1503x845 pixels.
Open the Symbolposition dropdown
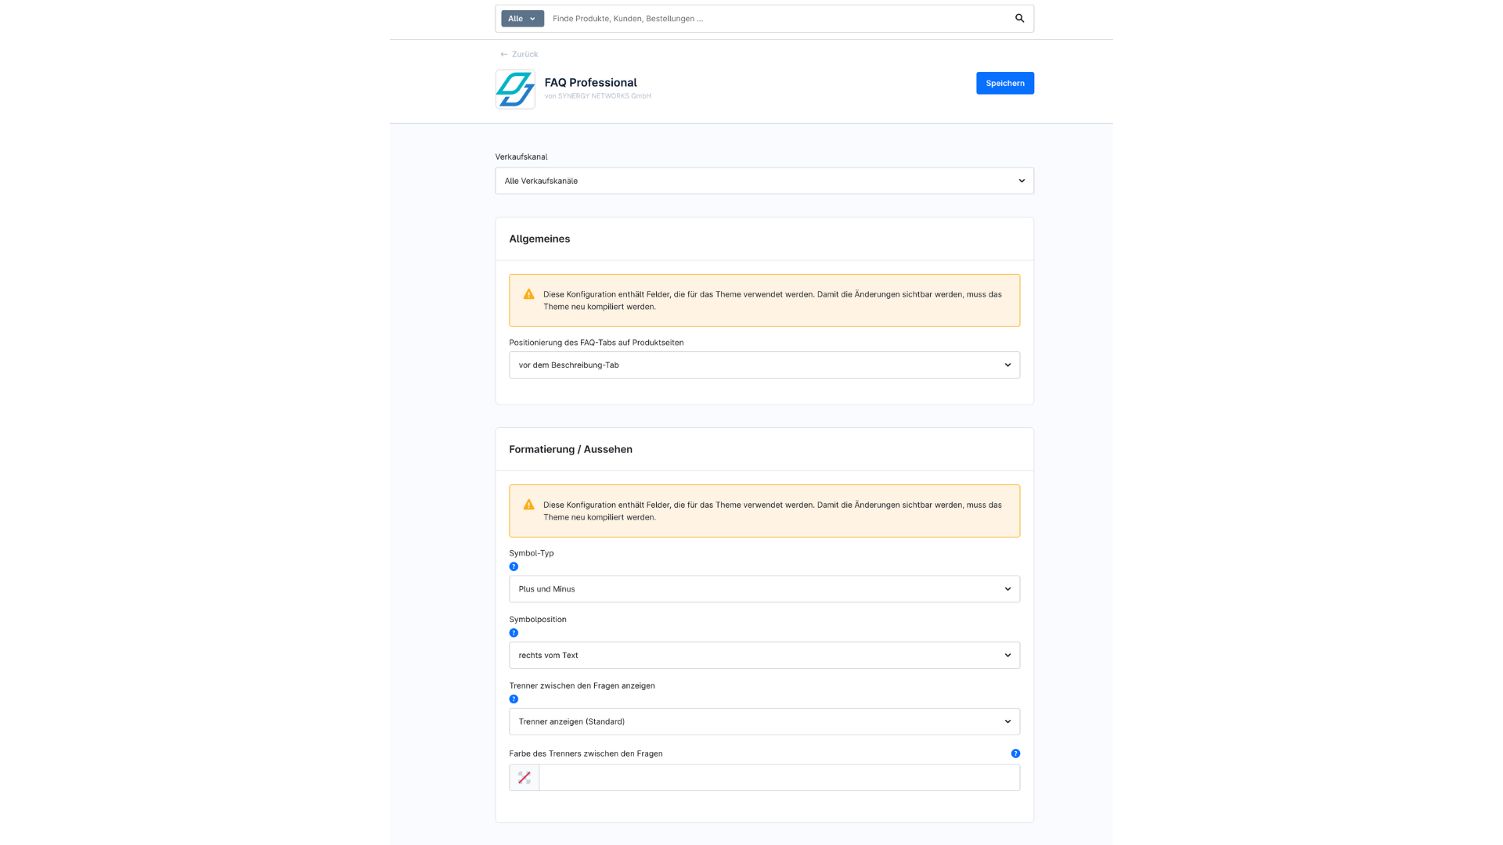coord(764,656)
